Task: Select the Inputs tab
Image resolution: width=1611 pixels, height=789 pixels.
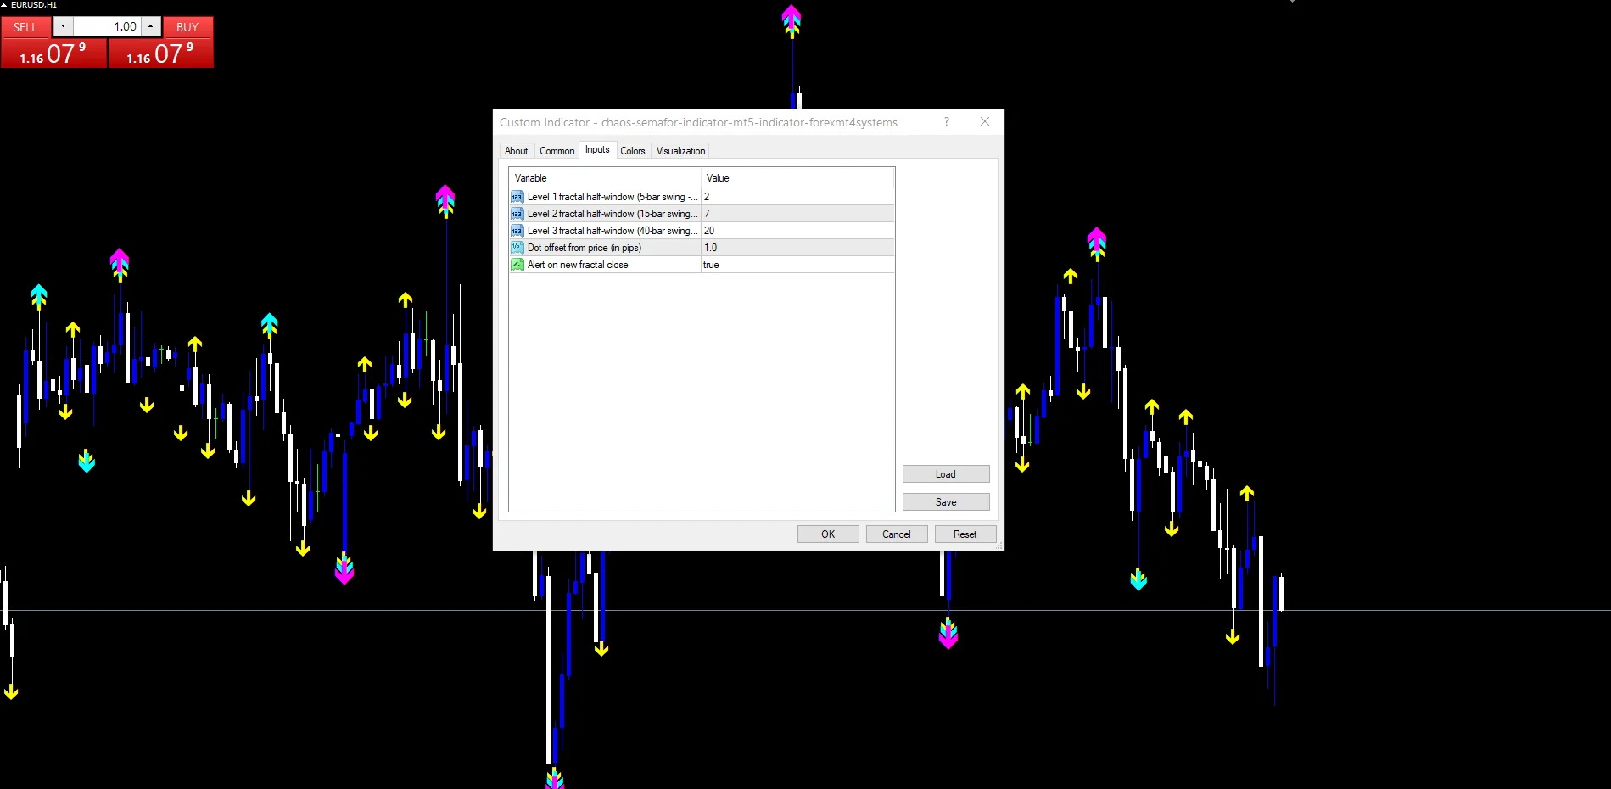Action: point(597,149)
